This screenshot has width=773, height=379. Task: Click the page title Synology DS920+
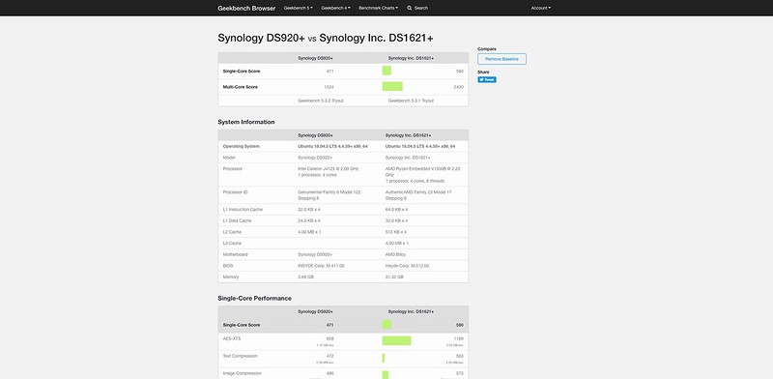click(x=261, y=38)
